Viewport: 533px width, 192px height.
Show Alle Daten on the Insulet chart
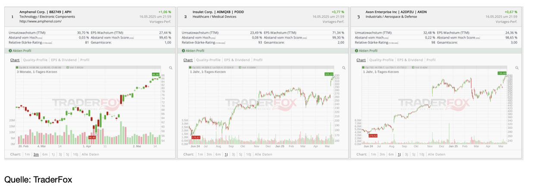pyautogui.click(x=263, y=154)
